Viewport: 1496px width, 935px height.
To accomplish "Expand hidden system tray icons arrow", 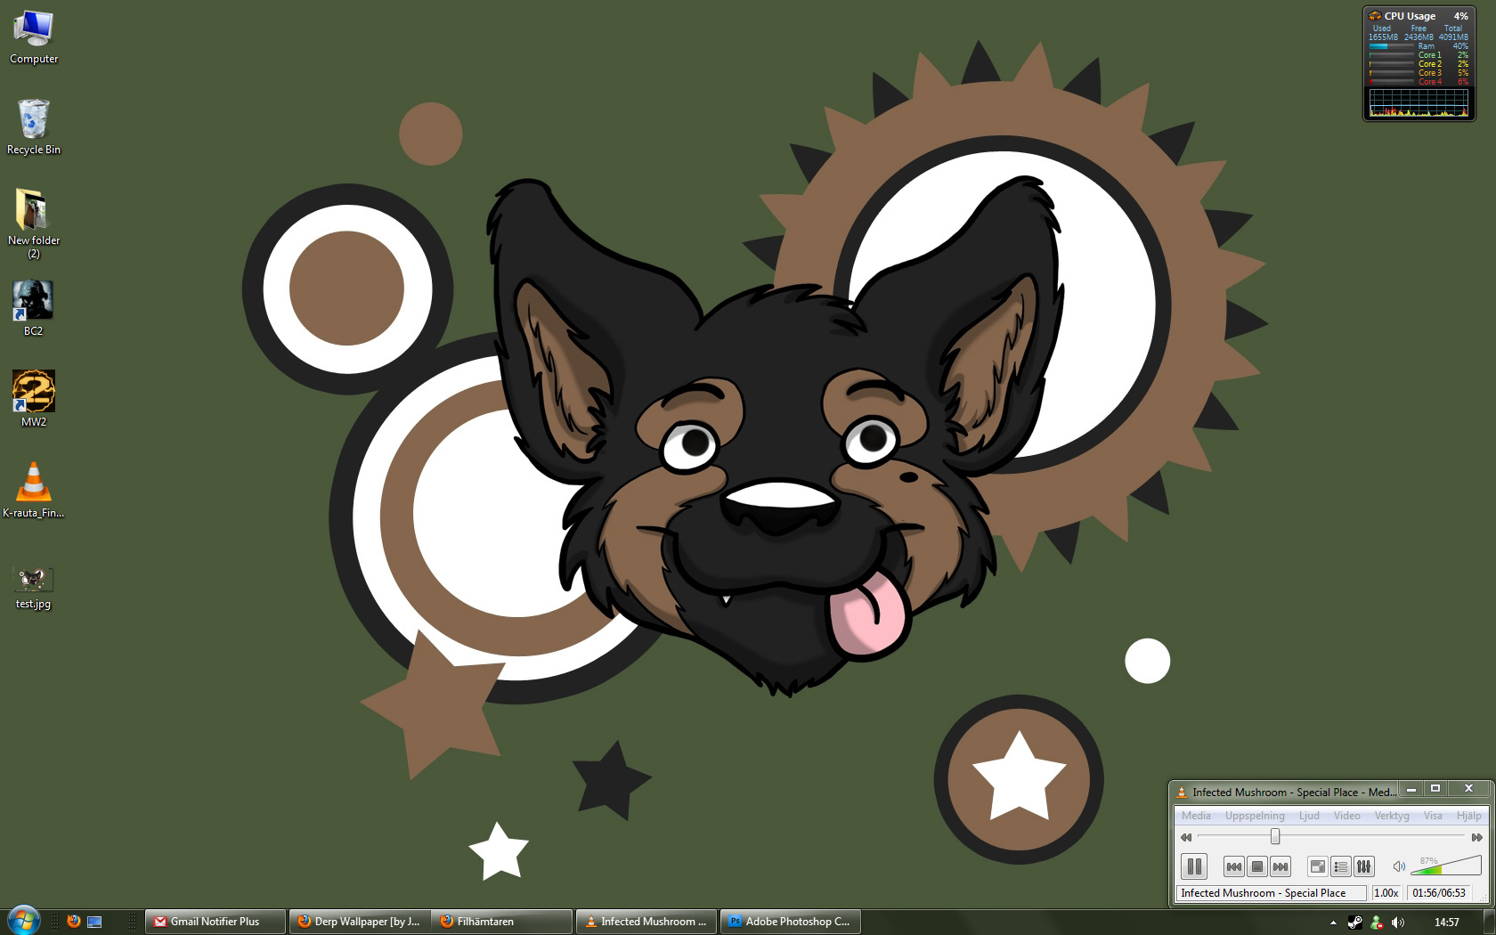I will [1333, 923].
